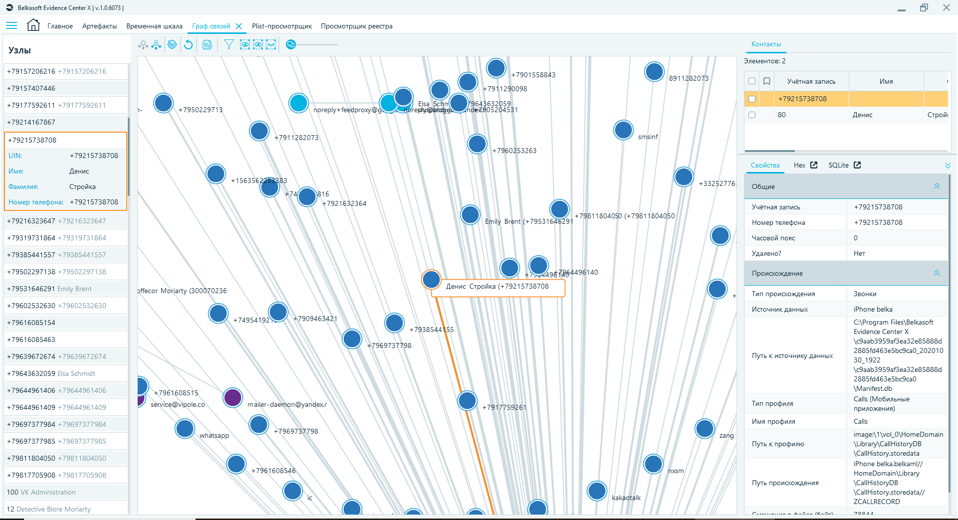Collapse the Общие section
This screenshot has height=520, width=958.
[937, 186]
